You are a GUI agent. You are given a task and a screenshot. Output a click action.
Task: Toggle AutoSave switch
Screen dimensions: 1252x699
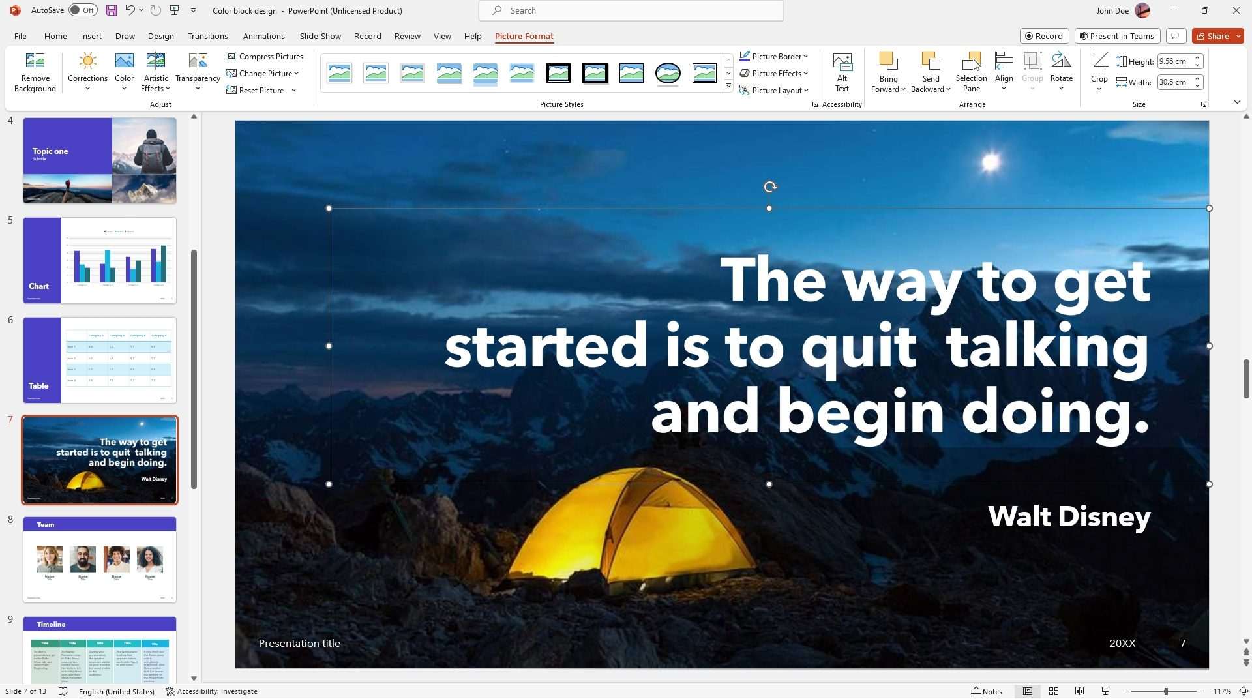pos(83,10)
